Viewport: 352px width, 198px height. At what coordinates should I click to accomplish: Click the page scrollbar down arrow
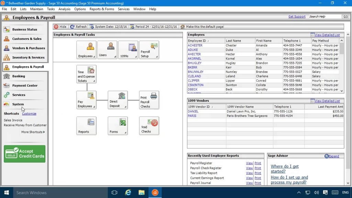click(x=348, y=183)
